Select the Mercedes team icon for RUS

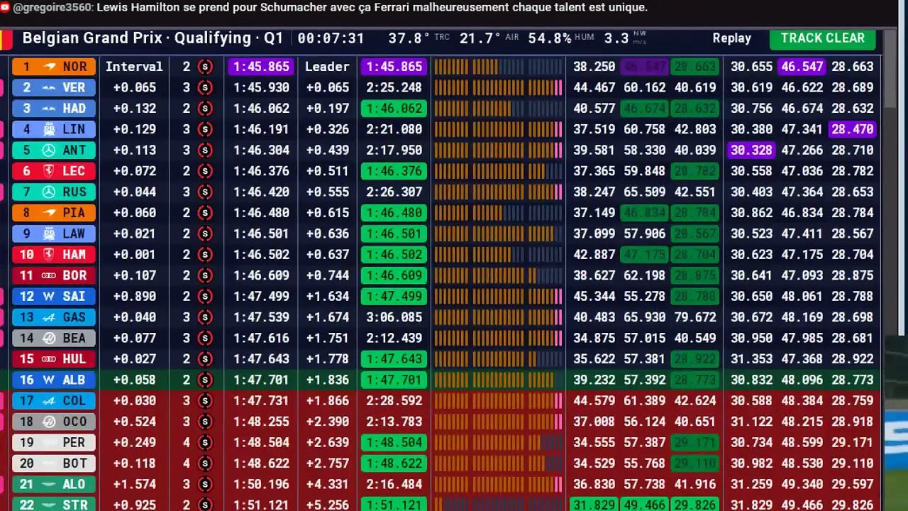(x=49, y=192)
